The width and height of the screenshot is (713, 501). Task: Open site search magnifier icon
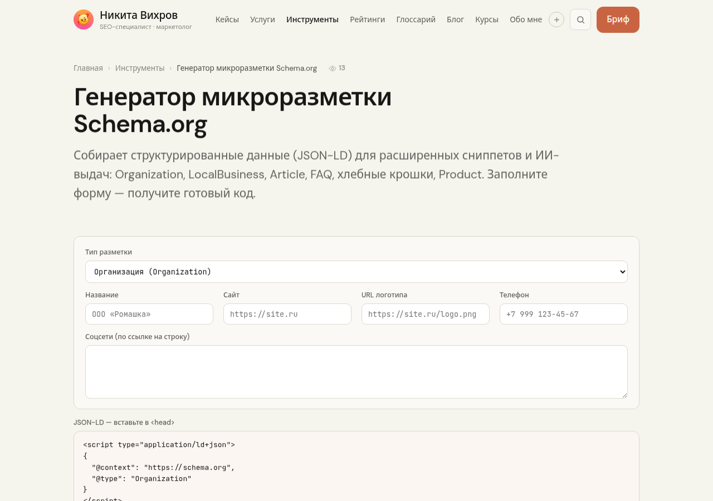pos(580,19)
